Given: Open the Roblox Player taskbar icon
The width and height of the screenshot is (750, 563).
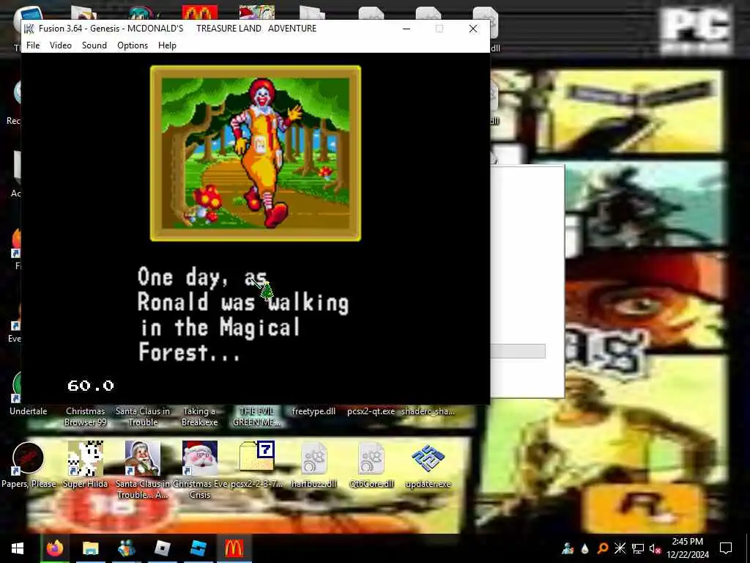Looking at the screenshot, I should [x=163, y=548].
